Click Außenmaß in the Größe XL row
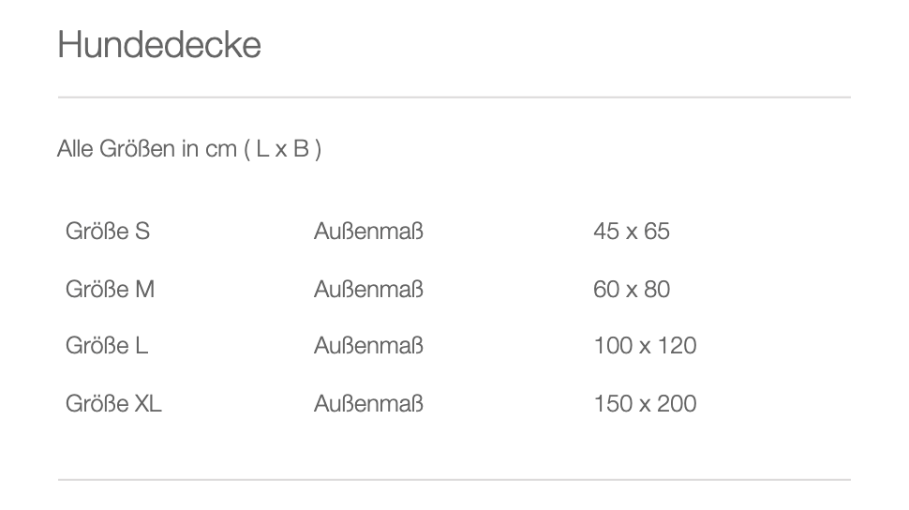Screen dimensions: 909x510 click(368, 404)
